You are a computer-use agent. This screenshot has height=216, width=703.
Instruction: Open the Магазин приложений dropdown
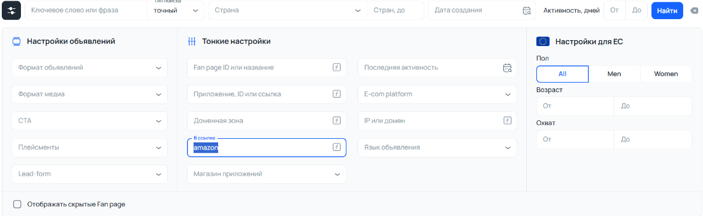point(266,174)
